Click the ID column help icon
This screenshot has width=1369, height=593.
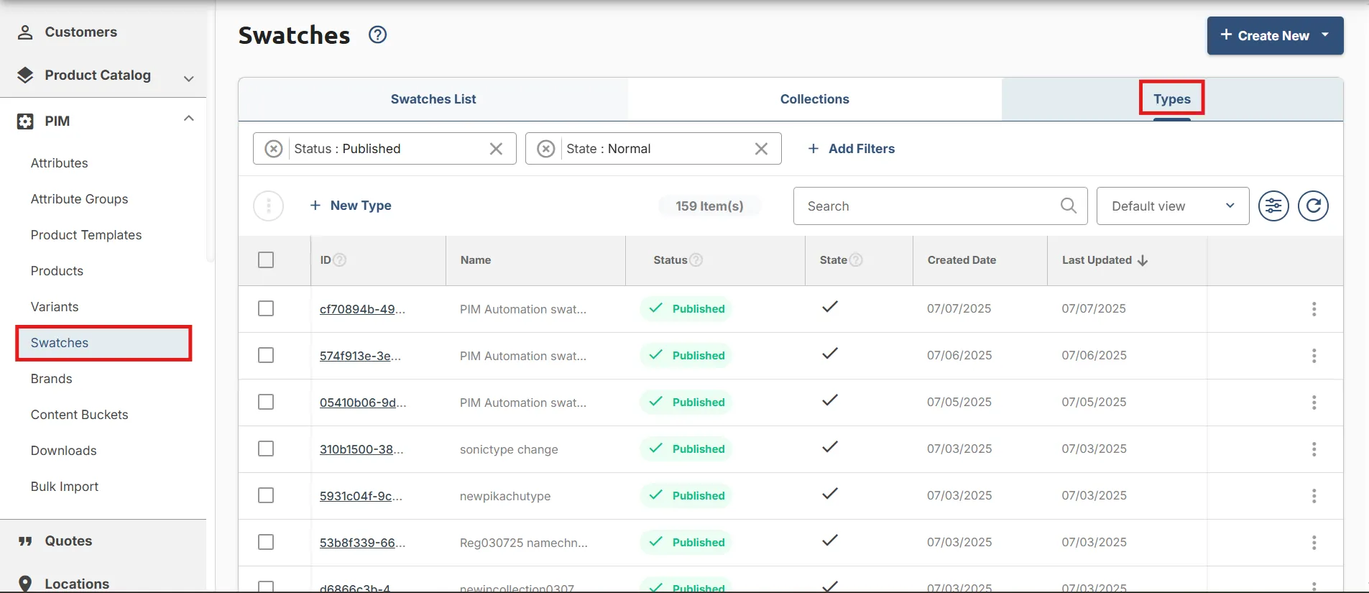(340, 260)
